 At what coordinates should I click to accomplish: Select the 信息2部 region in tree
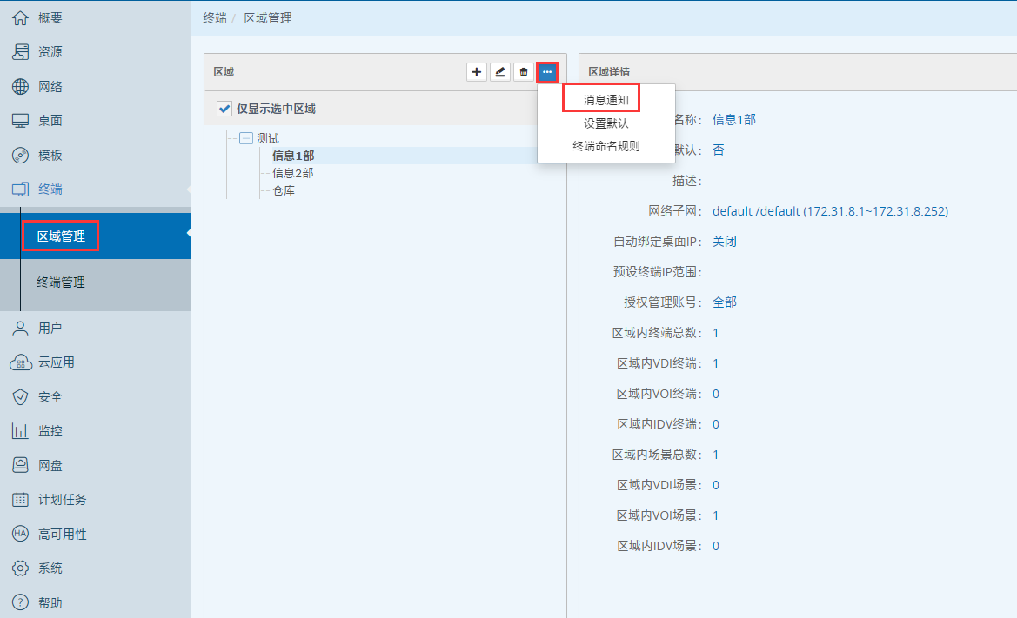click(293, 173)
